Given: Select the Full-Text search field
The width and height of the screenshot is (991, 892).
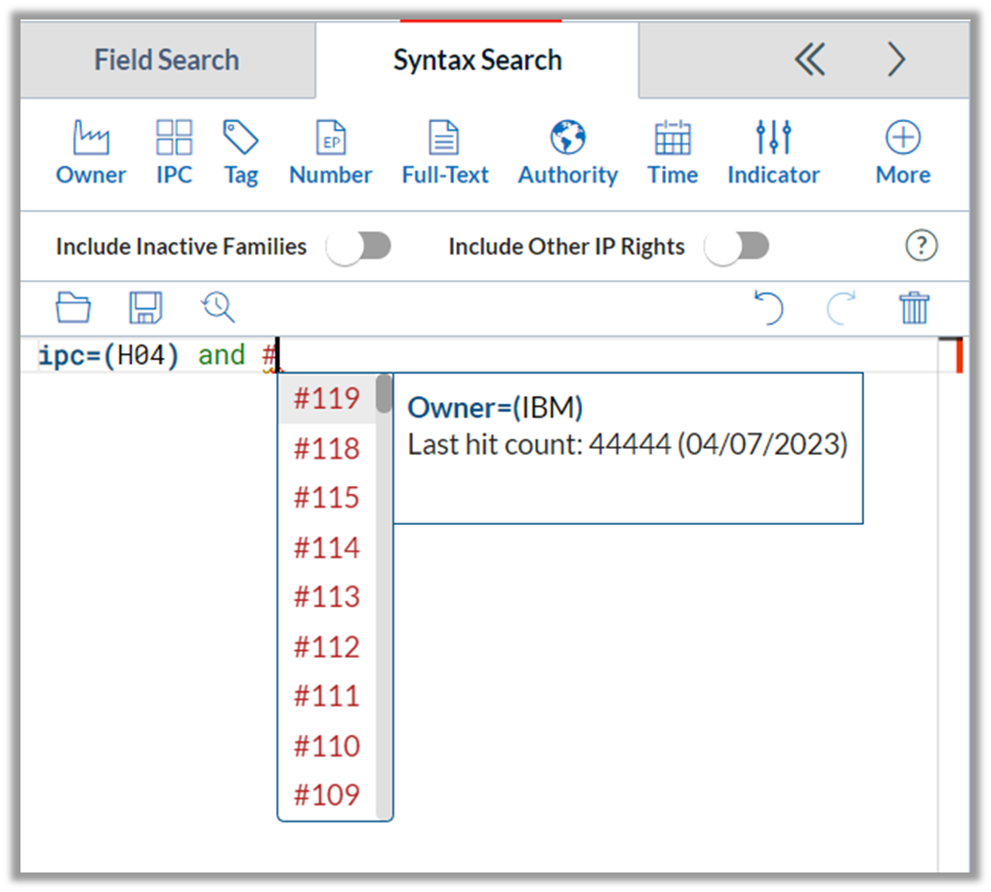Looking at the screenshot, I should pos(445,153).
